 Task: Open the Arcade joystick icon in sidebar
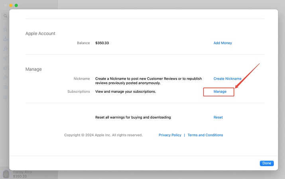pyautogui.click(x=6, y=39)
